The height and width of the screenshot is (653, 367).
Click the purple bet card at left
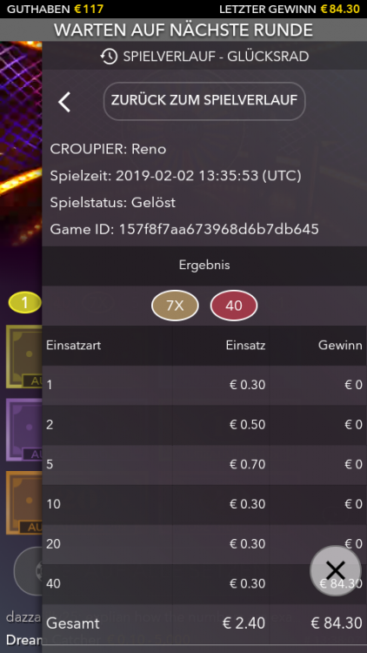[23, 430]
